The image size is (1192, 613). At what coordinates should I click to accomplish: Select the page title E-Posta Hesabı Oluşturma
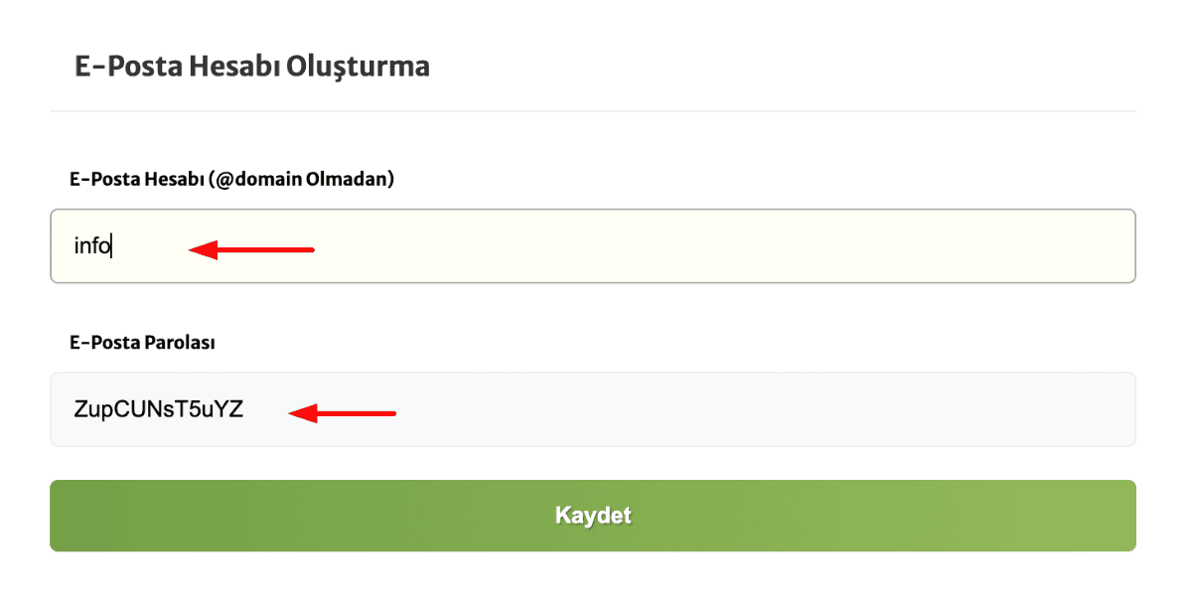(251, 66)
